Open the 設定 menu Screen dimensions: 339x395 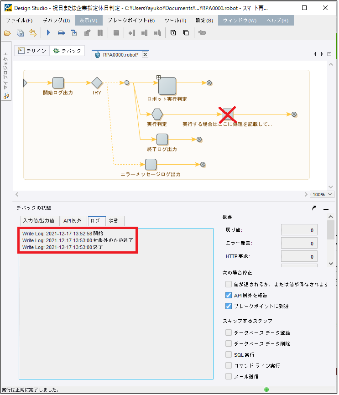pos(204,21)
